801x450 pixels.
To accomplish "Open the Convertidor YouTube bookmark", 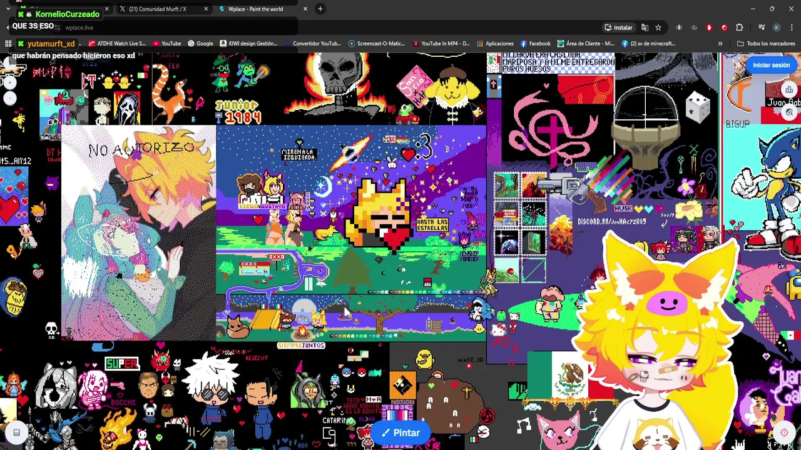I will (312, 44).
